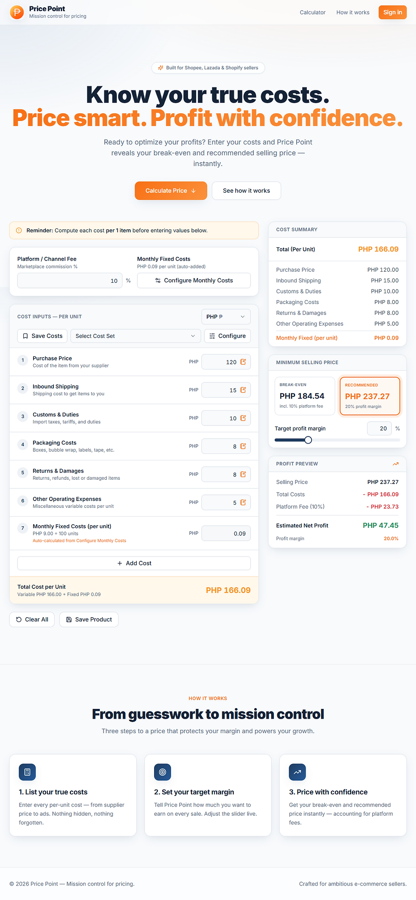416x900 pixels.
Task: Click the Other Operating Expenses amount input
Action: (x=226, y=502)
